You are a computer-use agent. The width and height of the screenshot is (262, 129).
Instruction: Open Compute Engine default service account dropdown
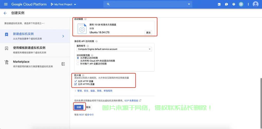pos(114,49)
